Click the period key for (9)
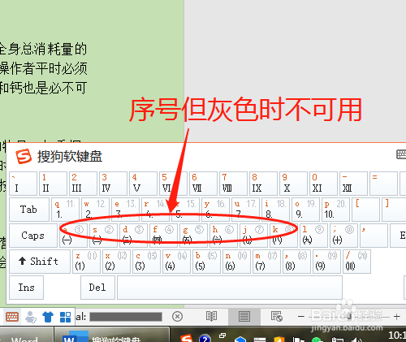 tap(326, 262)
